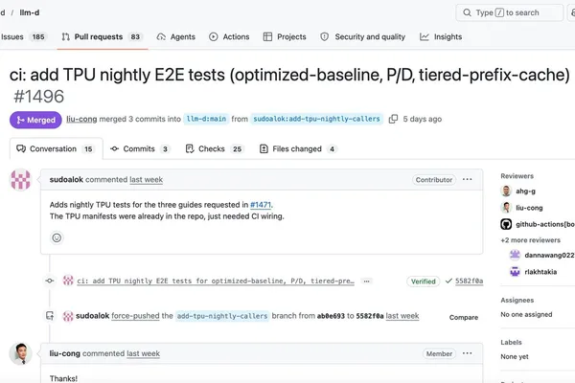
Task: Click the commit timeline icon
Action: pyautogui.click(x=50, y=281)
